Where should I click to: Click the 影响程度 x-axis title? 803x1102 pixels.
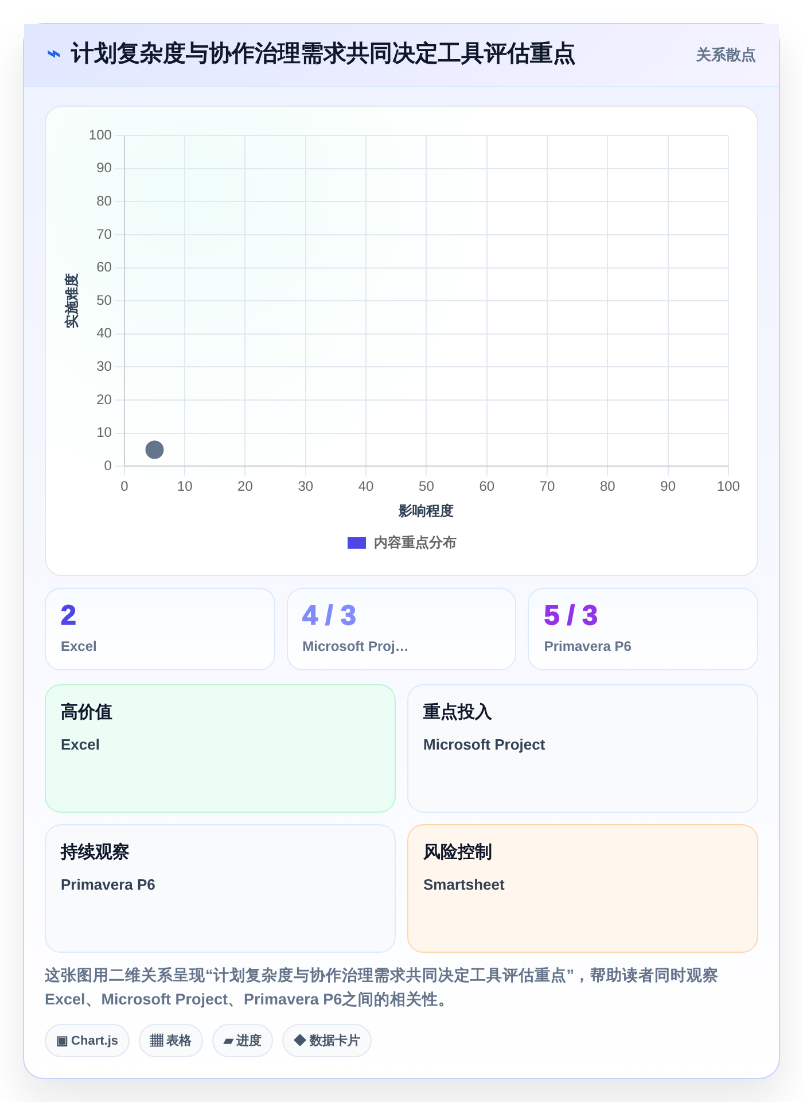tap(426, 511)
